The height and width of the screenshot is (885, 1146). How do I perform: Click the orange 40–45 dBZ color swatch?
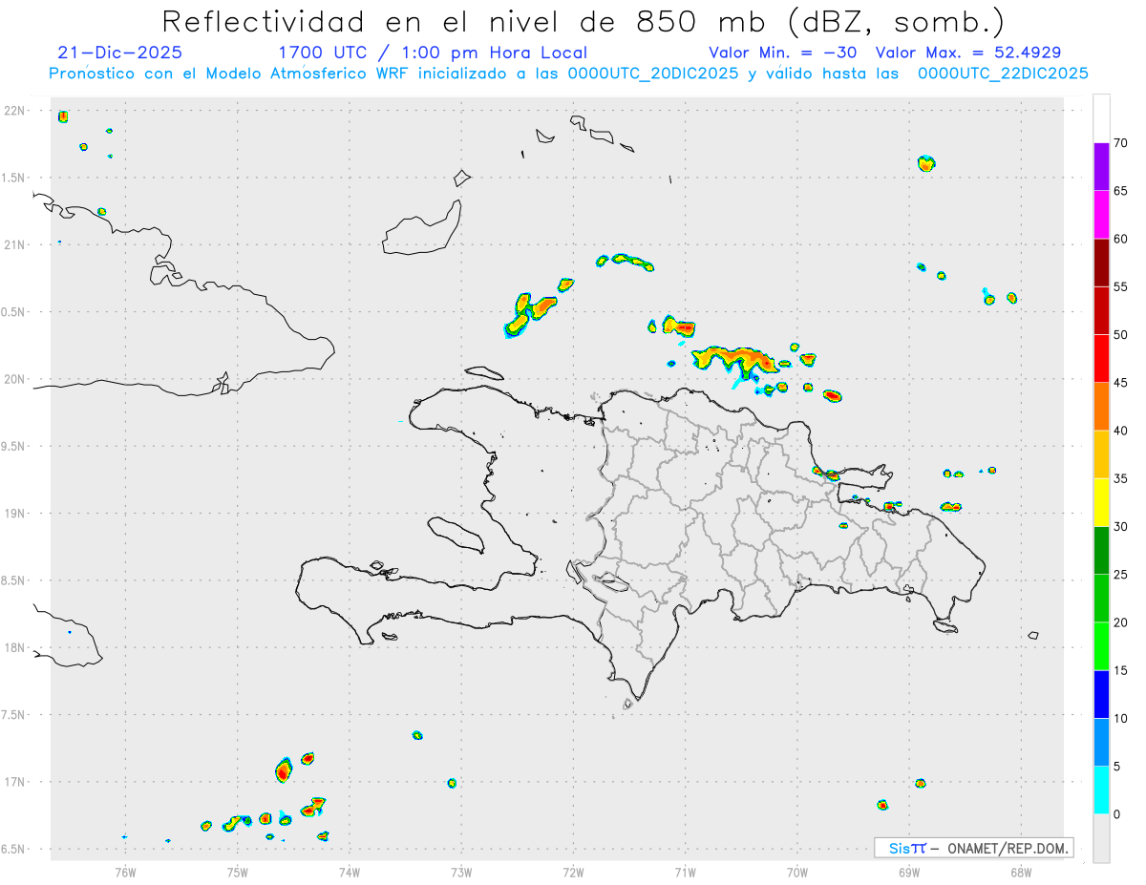[1101, 407]
